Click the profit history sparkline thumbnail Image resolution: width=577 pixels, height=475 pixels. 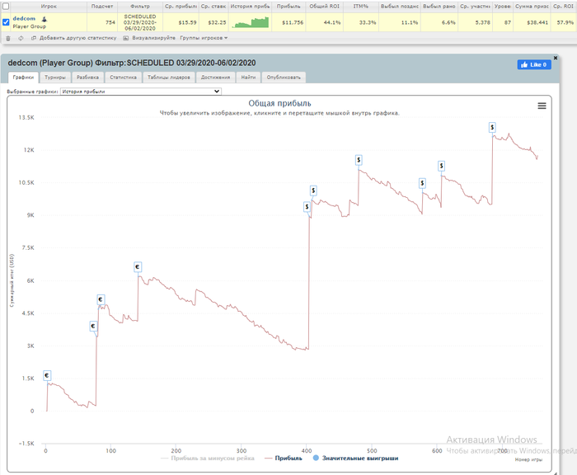(251, 22)
